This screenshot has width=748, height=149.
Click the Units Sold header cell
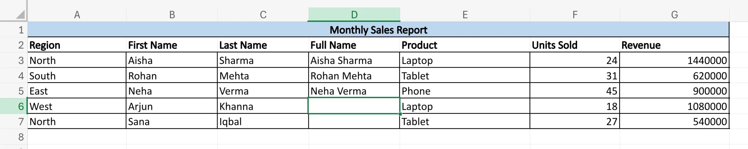pyautogui.click(x=574, y=45)
